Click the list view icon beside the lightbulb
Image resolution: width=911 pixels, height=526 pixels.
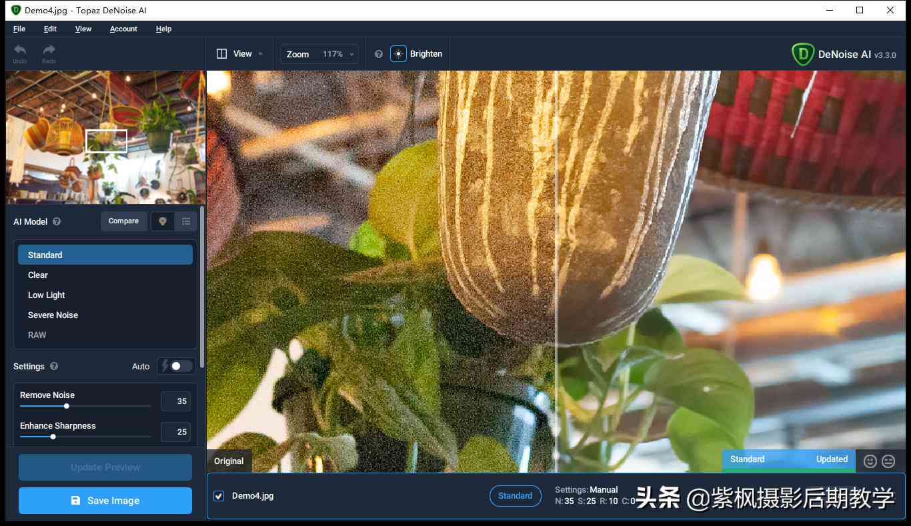(186, 221)
